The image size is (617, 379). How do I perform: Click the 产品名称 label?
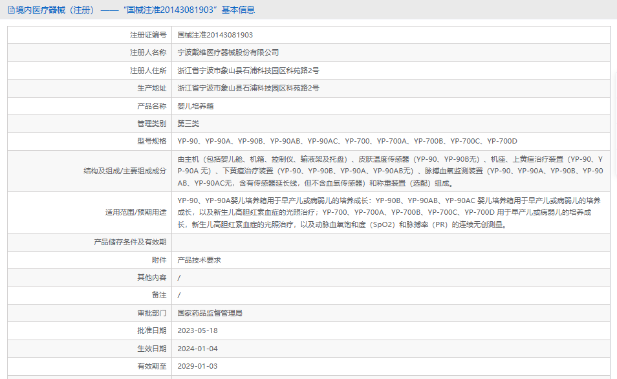(x=152, y=106)
